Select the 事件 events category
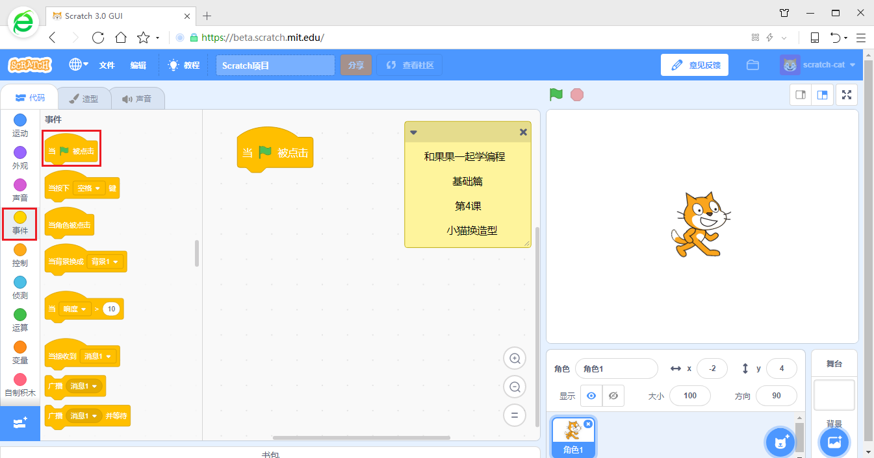874x458 pixels. pos(20,223)
